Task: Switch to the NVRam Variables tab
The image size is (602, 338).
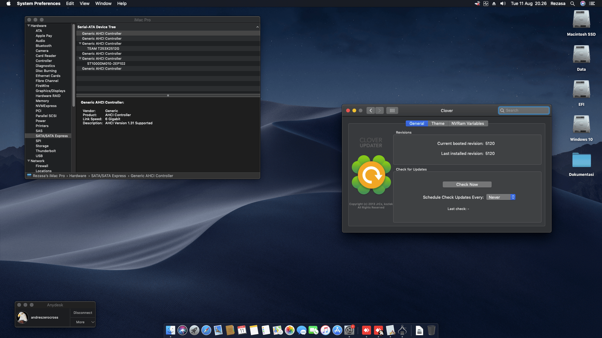Action: pos(467,123)
